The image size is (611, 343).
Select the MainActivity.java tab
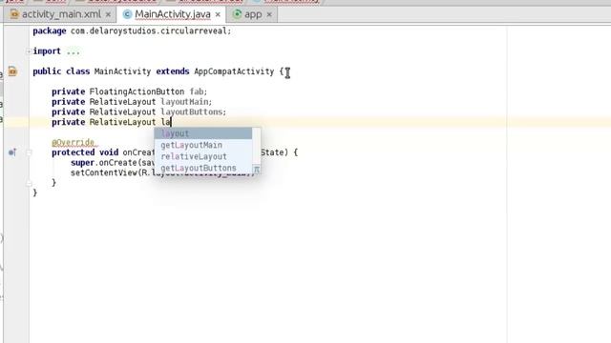173,14
